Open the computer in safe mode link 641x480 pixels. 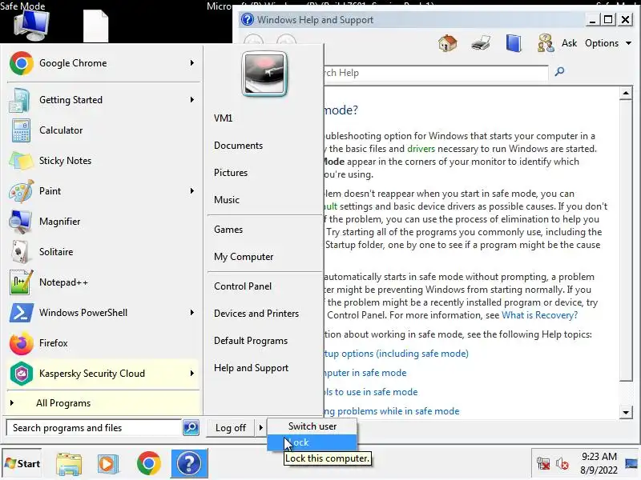coord(365,373)
